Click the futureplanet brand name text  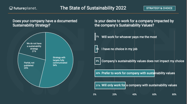[25, 8]
